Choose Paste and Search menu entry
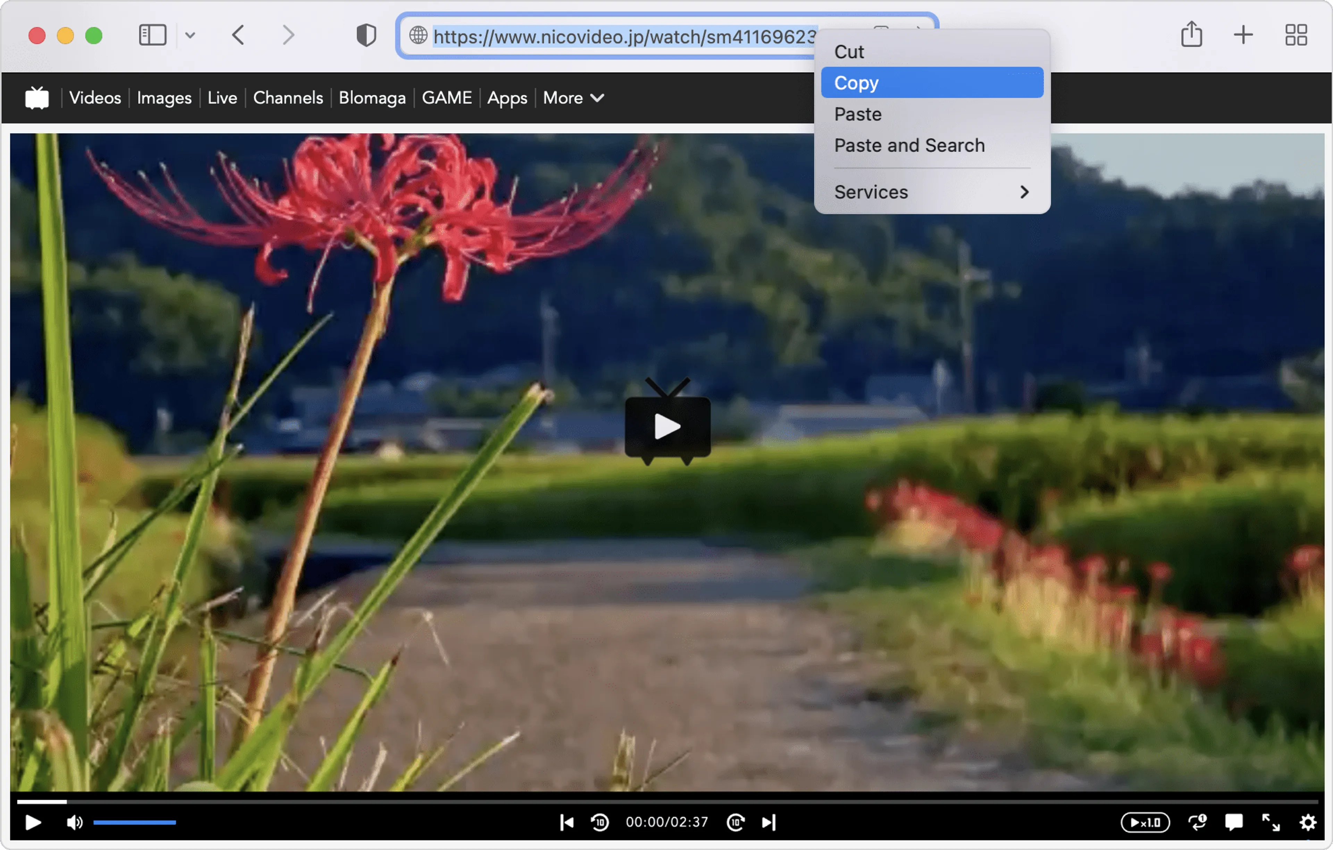The height and width of the screenshot is (850, 1333). tap(909, 145)
